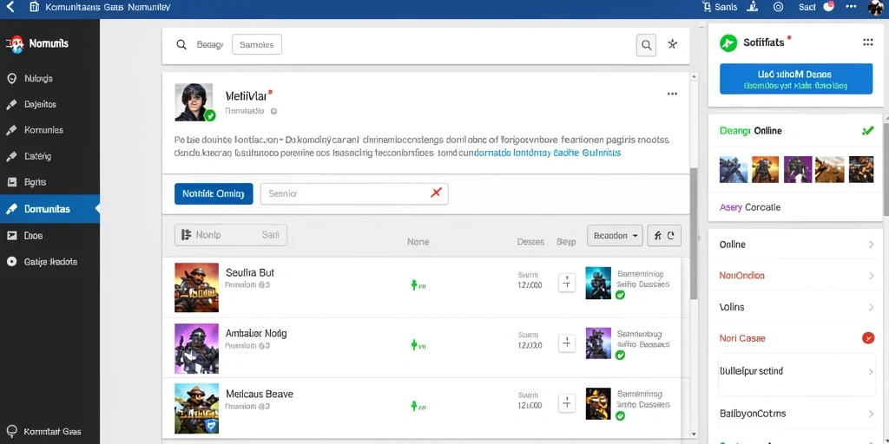889x444 pixels.
Task: Open the three-dot menu on the MetiVlar post
Action: click(672, 94)
